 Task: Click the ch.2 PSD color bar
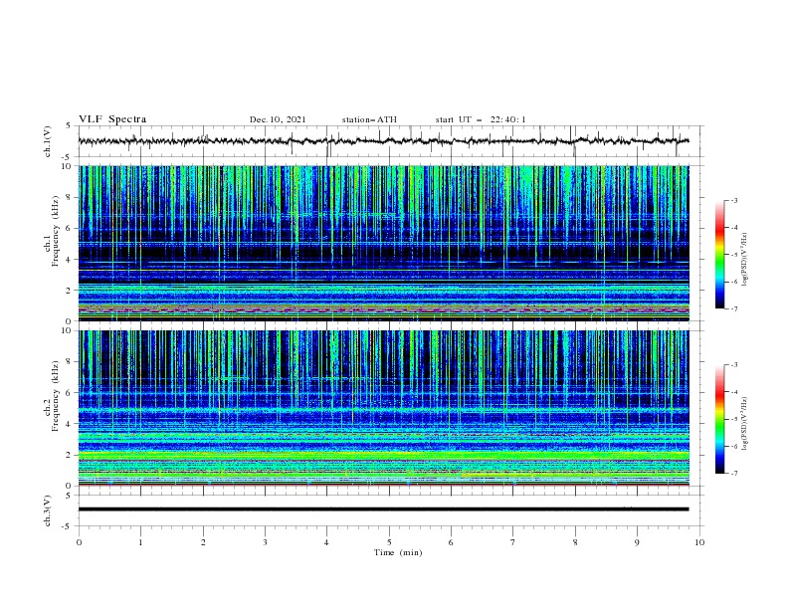[719, 419]
